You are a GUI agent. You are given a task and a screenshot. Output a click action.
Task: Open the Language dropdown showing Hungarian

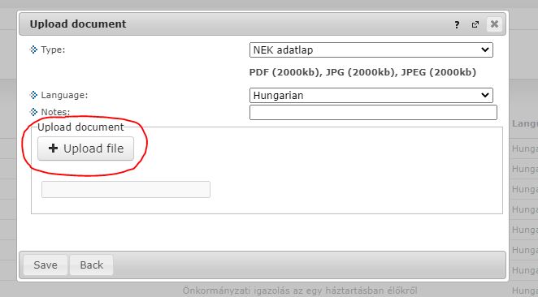click(371, 95)
